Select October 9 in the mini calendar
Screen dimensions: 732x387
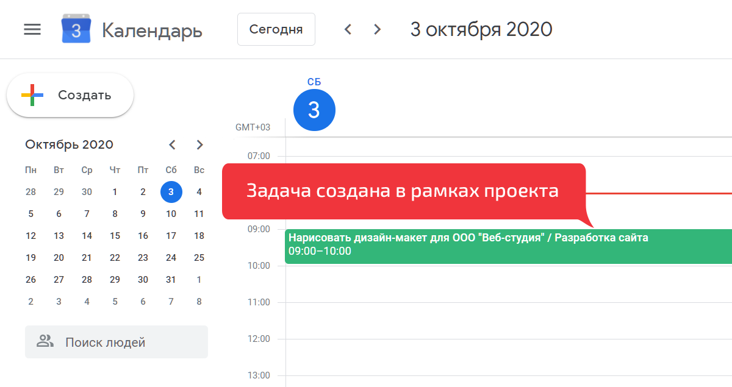click(143, 214)
